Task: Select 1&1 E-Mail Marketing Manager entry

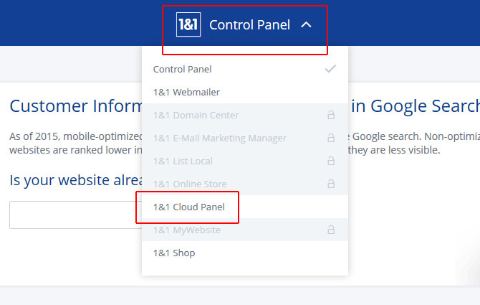Action: point(245,138)
